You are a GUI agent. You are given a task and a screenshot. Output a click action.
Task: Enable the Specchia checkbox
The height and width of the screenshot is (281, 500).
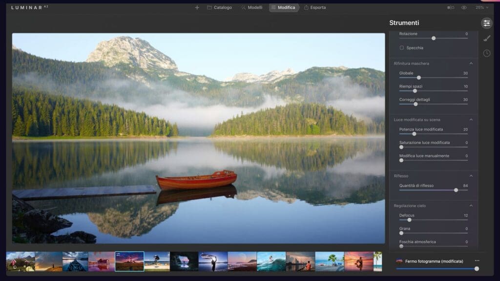pos(402,47)
